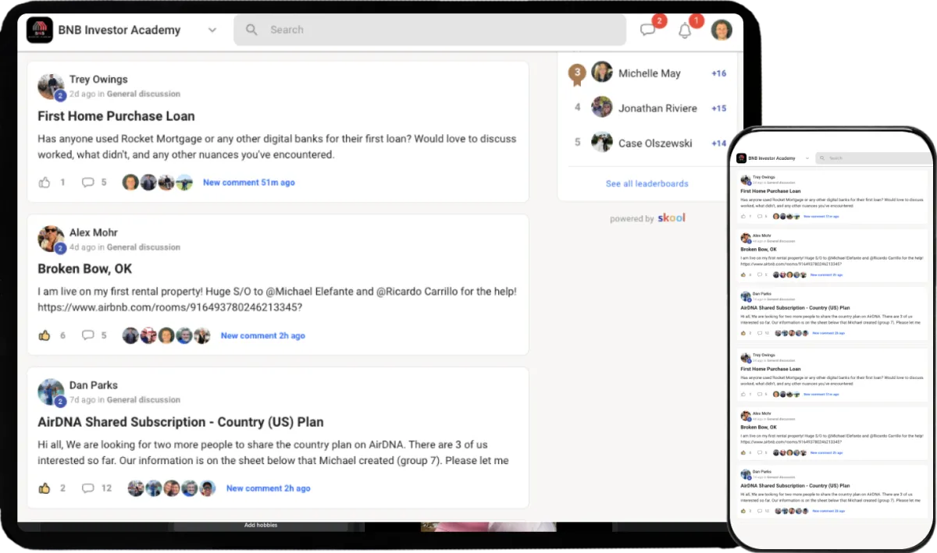
Task: Click the BNB logo on the phone header
Action: pyautogui.click(x=741, y=158)
